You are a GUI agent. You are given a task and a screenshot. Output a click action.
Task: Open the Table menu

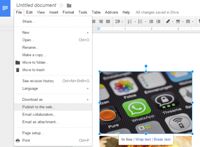(x=96, y=12)
